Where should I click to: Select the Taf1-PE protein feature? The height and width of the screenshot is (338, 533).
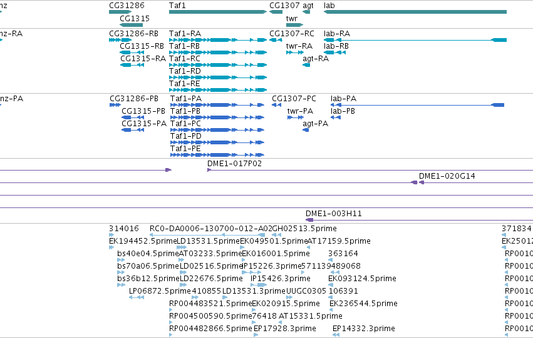click(217, 156)
